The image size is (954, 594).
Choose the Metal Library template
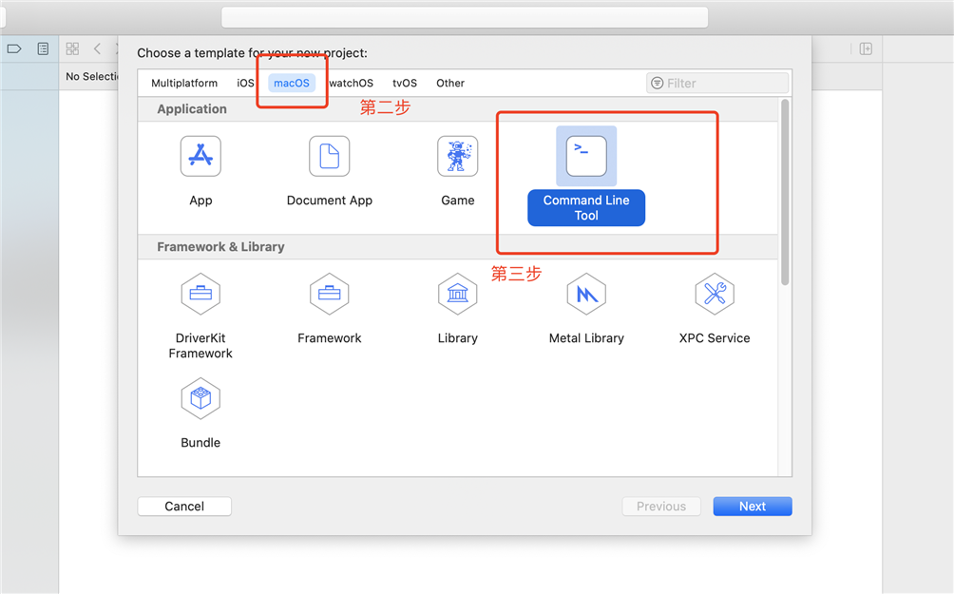point(586,294)
